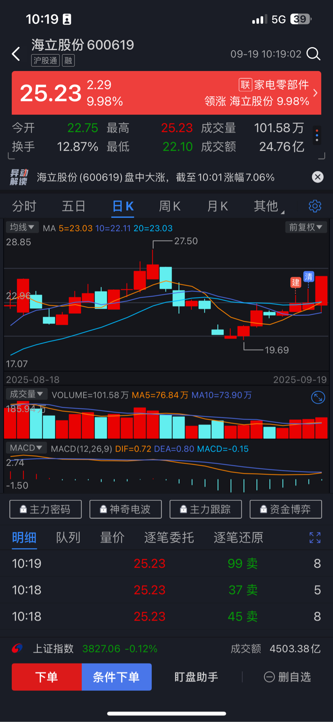The image size is (333, 722).
Task: Select the 明细 detail tab
Action: coord(24,538)
